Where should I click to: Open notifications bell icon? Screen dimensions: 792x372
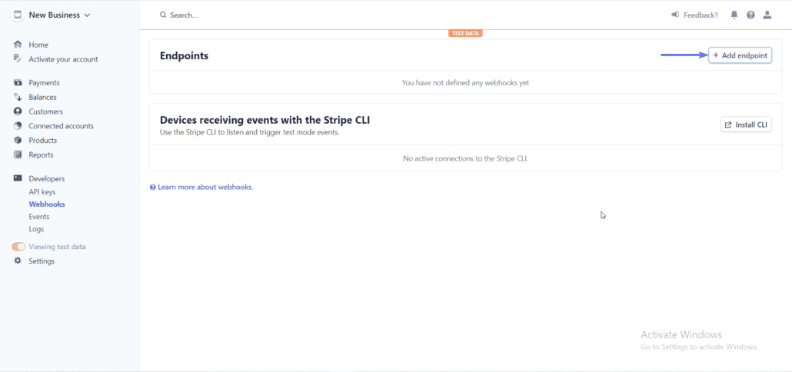coord(734,15)
